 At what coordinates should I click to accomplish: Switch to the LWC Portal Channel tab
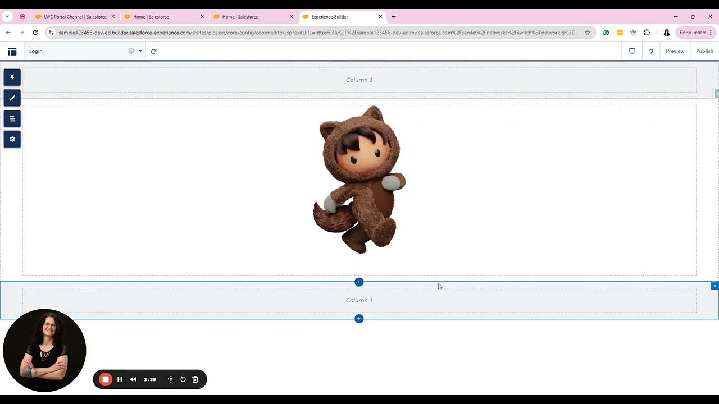click(75, 17)
